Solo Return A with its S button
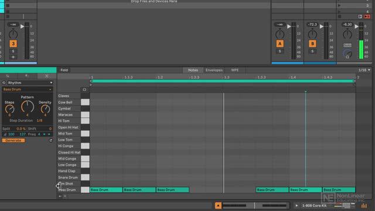375x211 pixels. (x=280, y=51)
